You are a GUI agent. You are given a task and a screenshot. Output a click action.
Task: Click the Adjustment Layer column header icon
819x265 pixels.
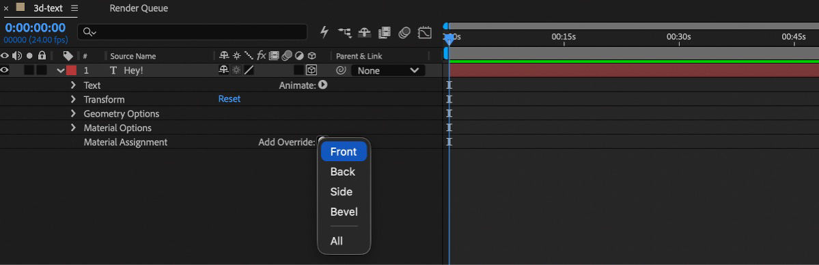tap(299, 55)
